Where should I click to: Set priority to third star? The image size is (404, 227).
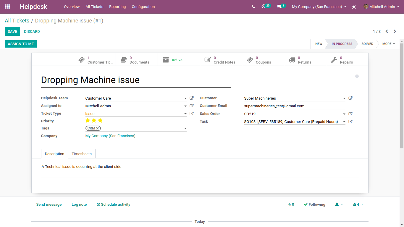[x=100, y=120]
